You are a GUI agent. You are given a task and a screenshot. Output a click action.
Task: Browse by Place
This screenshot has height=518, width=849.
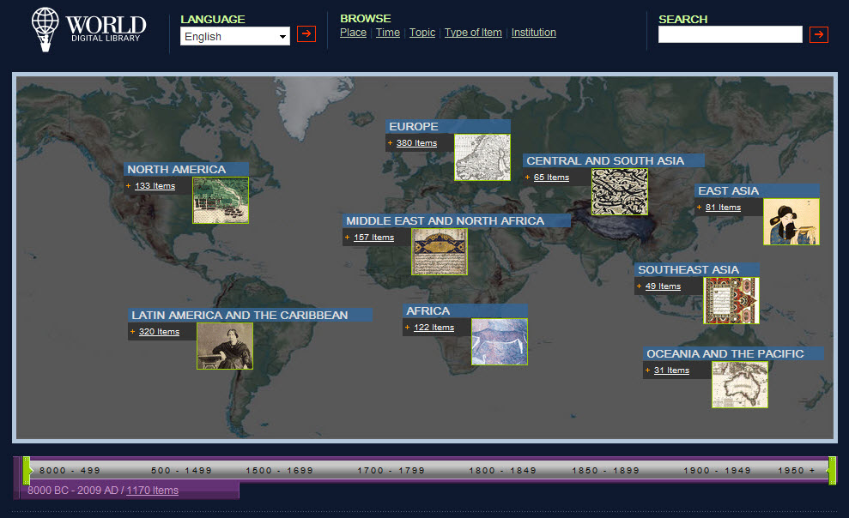353,33
